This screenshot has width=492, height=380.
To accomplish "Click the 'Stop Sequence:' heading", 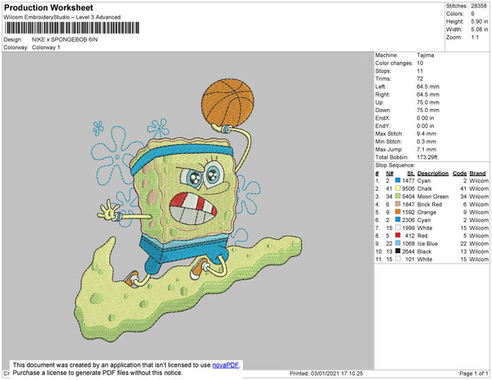I will 395,165.
